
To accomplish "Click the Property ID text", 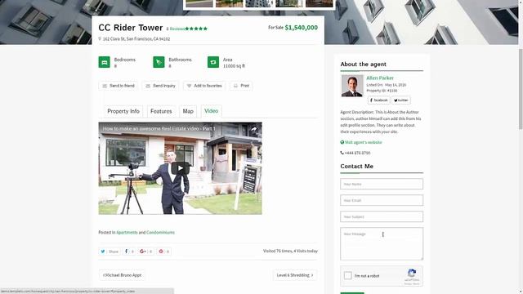I will point(382,91).
